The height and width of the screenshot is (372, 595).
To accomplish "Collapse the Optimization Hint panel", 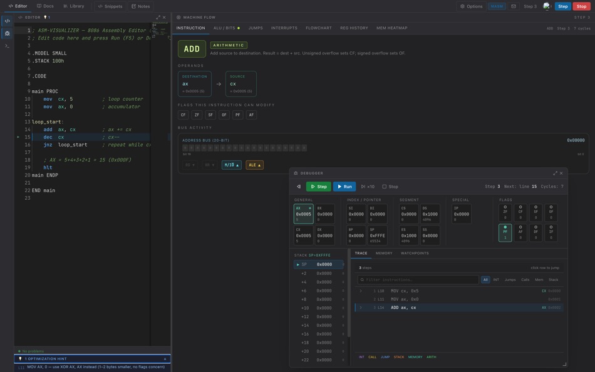I will pyautogui.click(x=165, y=359).
